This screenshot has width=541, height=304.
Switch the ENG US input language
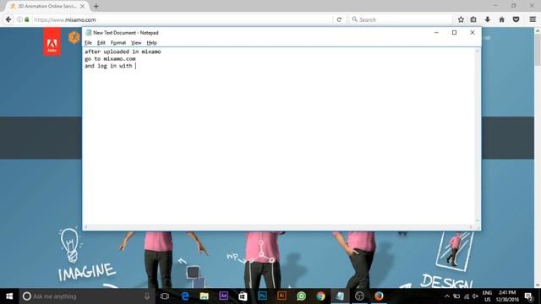pos(487,296)
